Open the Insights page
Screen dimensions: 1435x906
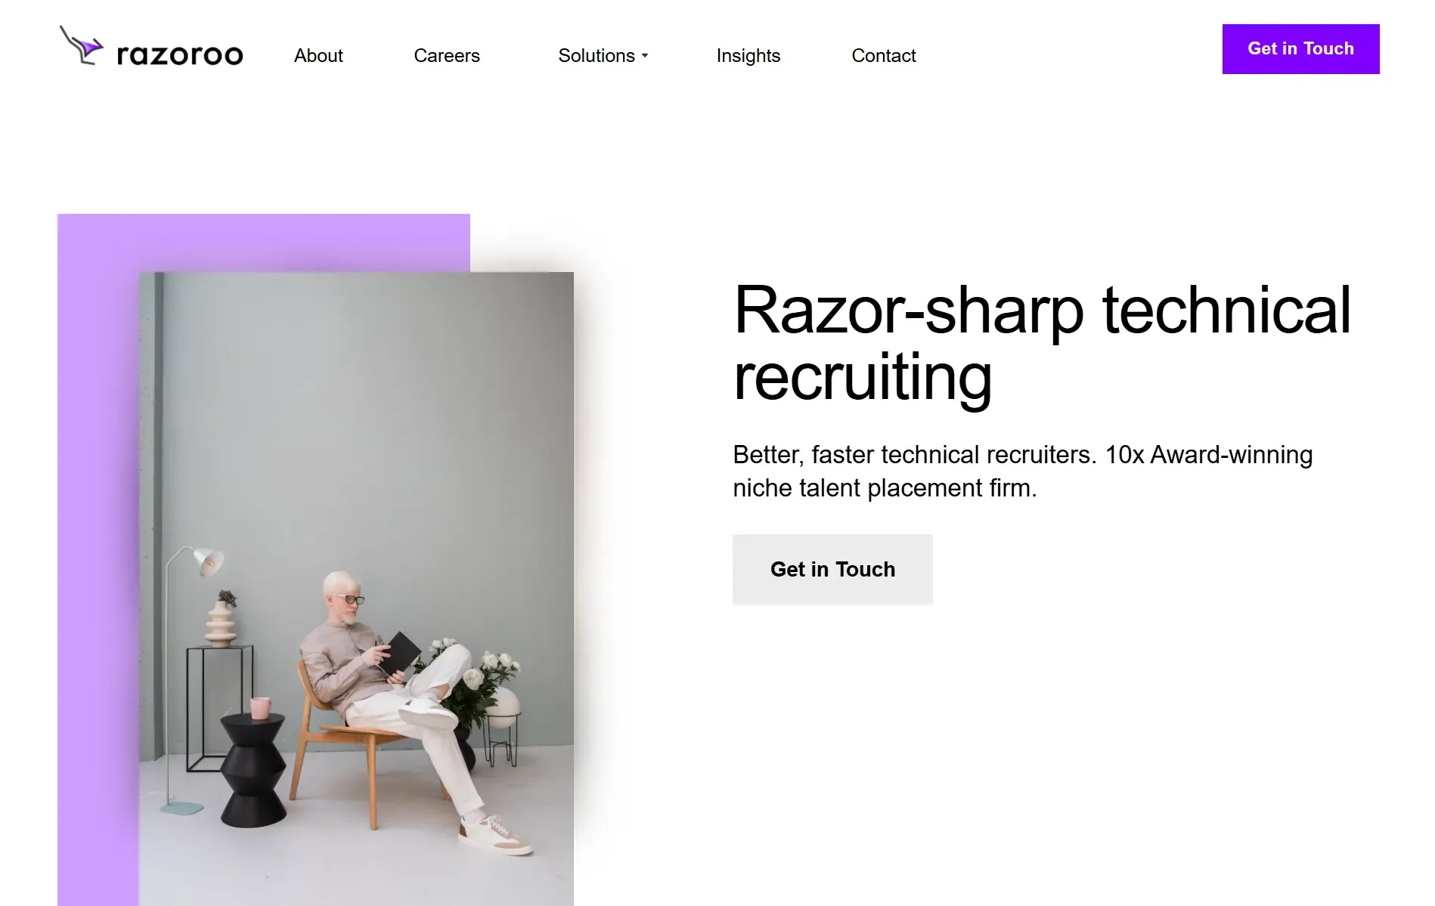748,56
